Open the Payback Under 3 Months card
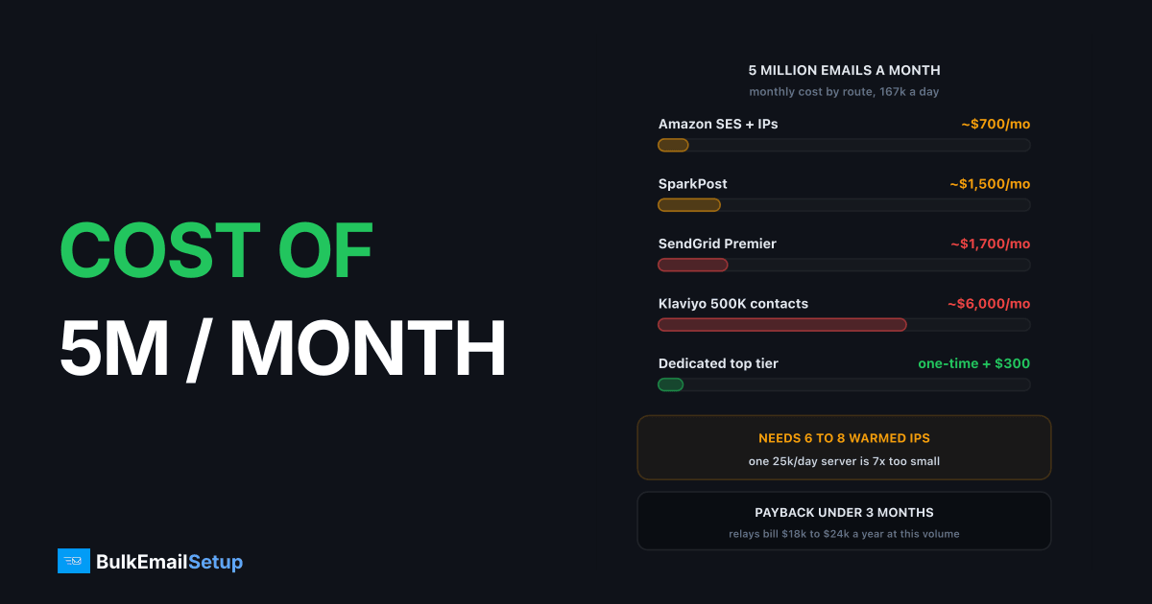Image resolution: width=1152 pixels, height=604 pixels. [x=844, y=521]
